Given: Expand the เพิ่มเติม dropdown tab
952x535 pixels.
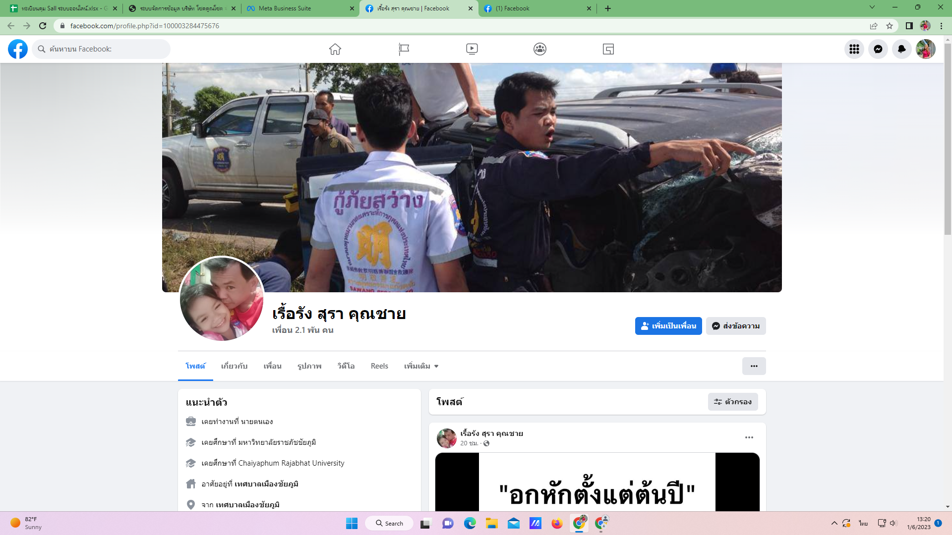Looking at the screenshot, I should click(x=421, y=366).
